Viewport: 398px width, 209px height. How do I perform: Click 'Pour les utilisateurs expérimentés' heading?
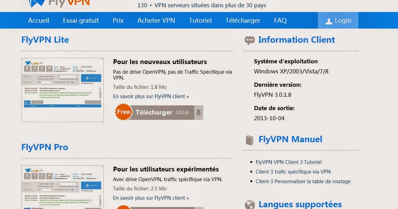click(166, 169)
